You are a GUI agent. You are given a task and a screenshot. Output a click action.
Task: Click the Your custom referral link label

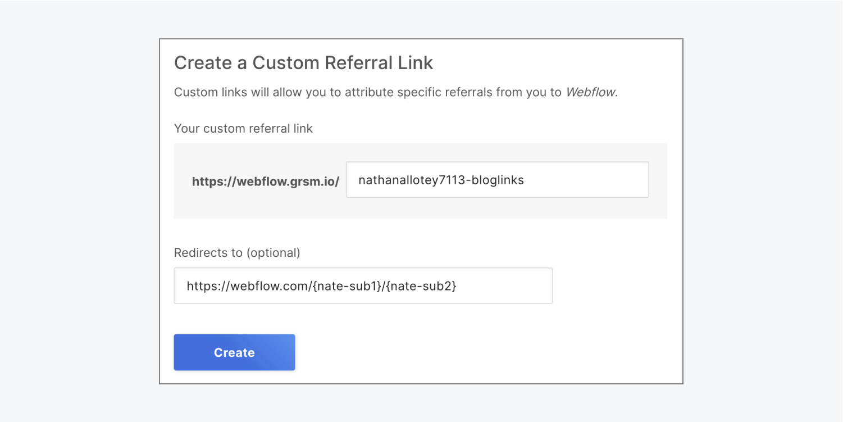pos(243,128)
